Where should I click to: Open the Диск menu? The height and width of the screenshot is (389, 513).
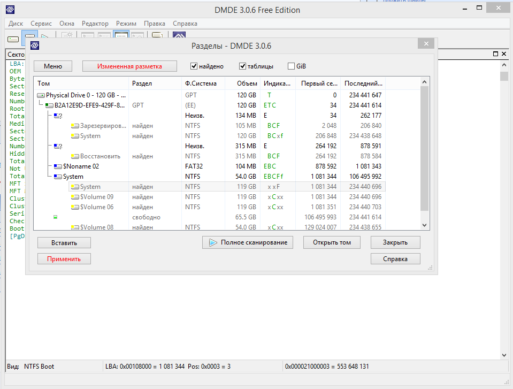click(16, 24)
